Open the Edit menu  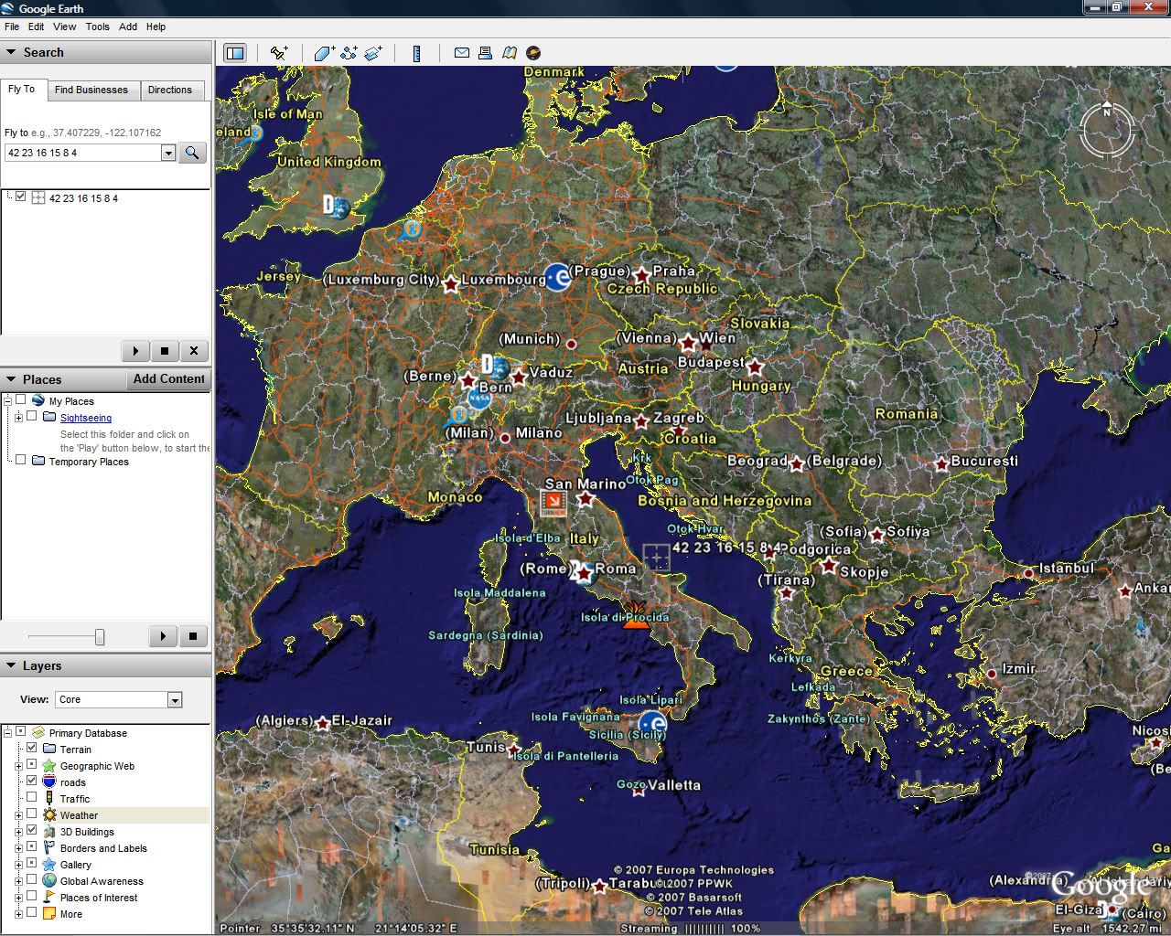pyautogui.click(x=36, y=27)
